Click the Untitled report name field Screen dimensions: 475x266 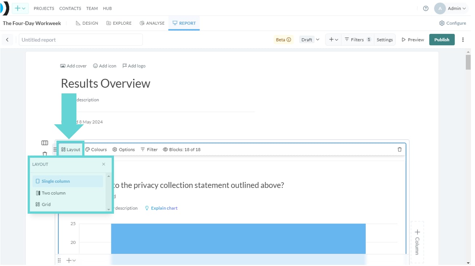[x=81, y=40]
